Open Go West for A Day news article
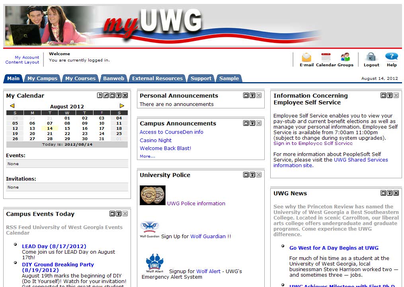Image resolution: width=404 pixels, height=287 pixels. click(x=334, y=248)
